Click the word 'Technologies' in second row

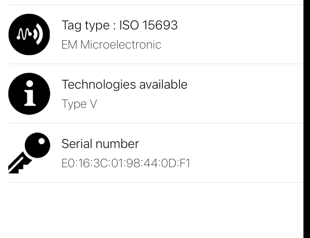(x=99, y=85)
